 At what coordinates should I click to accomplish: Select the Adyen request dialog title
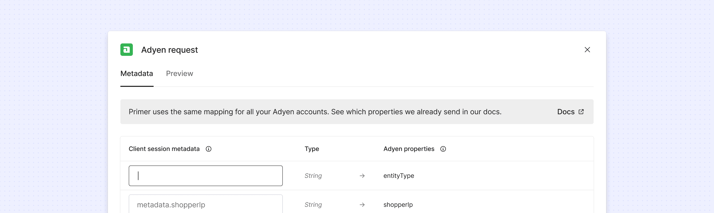[x=169, y=50]
